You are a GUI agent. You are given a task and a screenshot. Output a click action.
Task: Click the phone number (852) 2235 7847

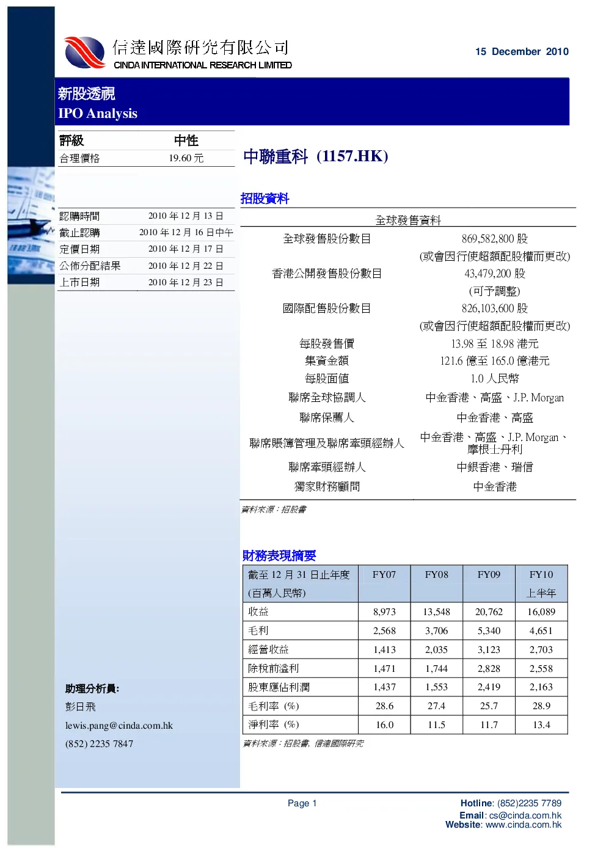point(99,744)
